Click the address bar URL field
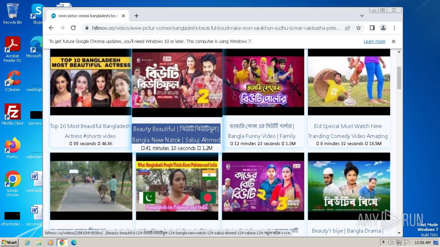 click(x=216, y=28)
